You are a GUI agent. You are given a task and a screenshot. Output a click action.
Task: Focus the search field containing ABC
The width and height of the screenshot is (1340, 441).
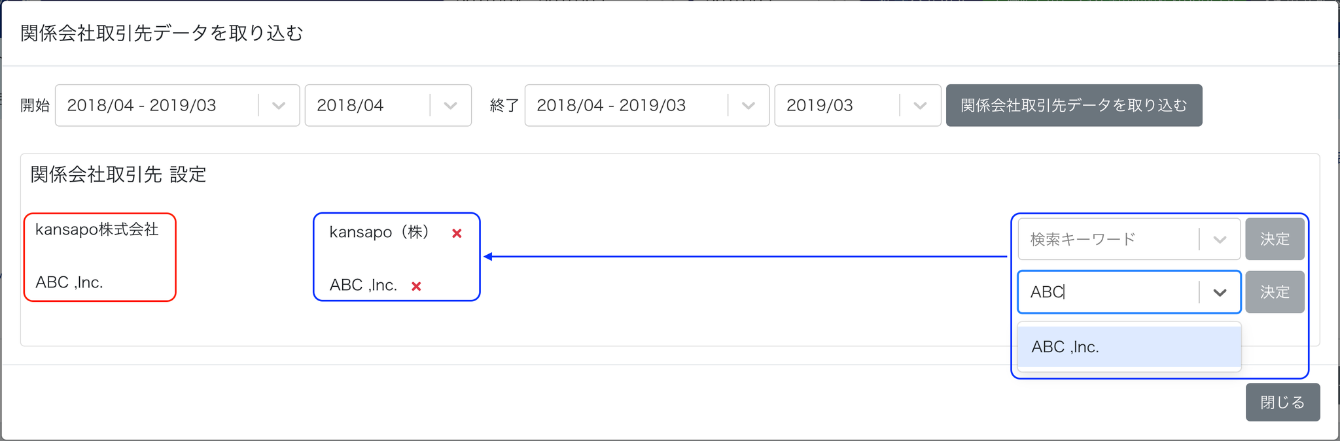(x=1108, y=292)
